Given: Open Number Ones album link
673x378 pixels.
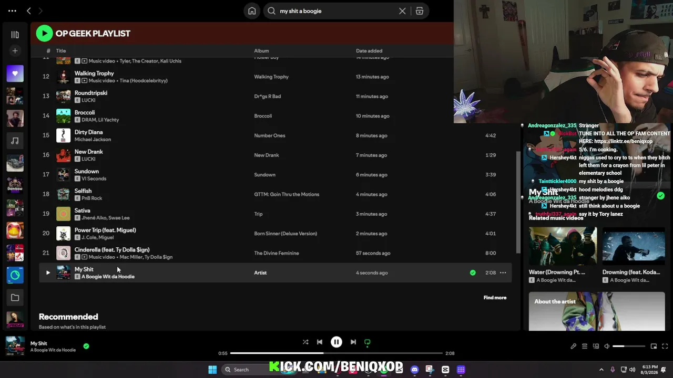Looking at the screenshot, I should [270, 135].
